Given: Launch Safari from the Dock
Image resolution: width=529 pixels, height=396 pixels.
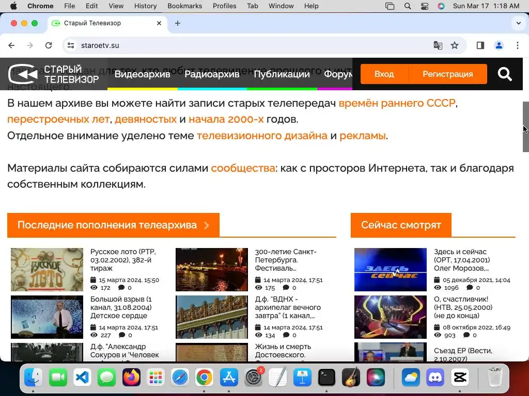Looking at the screenshot, I should 180,377.
